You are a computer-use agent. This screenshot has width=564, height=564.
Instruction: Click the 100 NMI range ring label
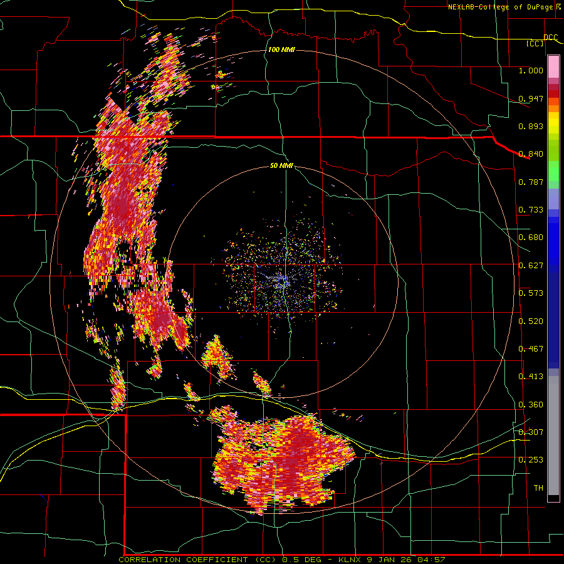coord(281,50)
